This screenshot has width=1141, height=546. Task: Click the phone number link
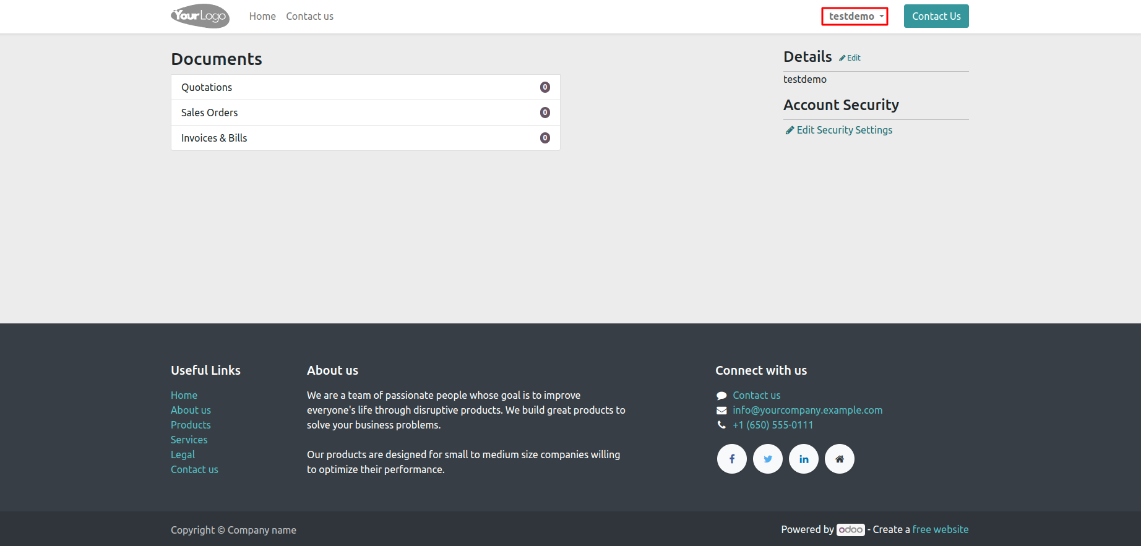point(772,425)
